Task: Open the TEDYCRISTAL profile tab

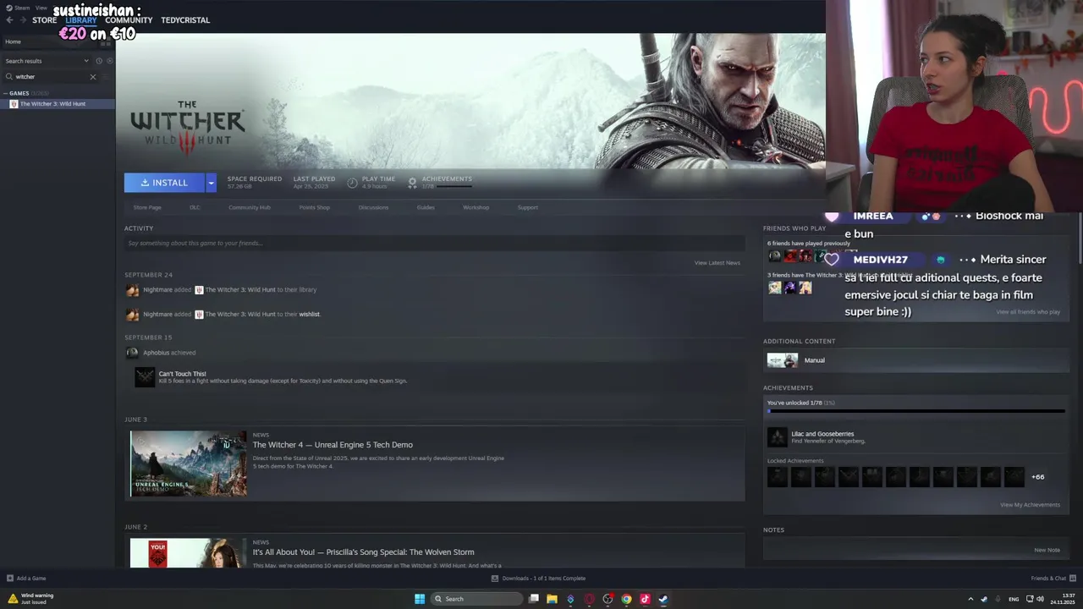Action: [185, 20]
